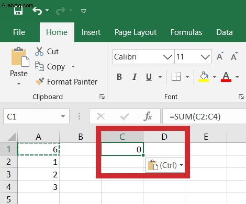246x204 pixels.
Task: Click the Paste clipboard icon
Action: tap(20, 57)
